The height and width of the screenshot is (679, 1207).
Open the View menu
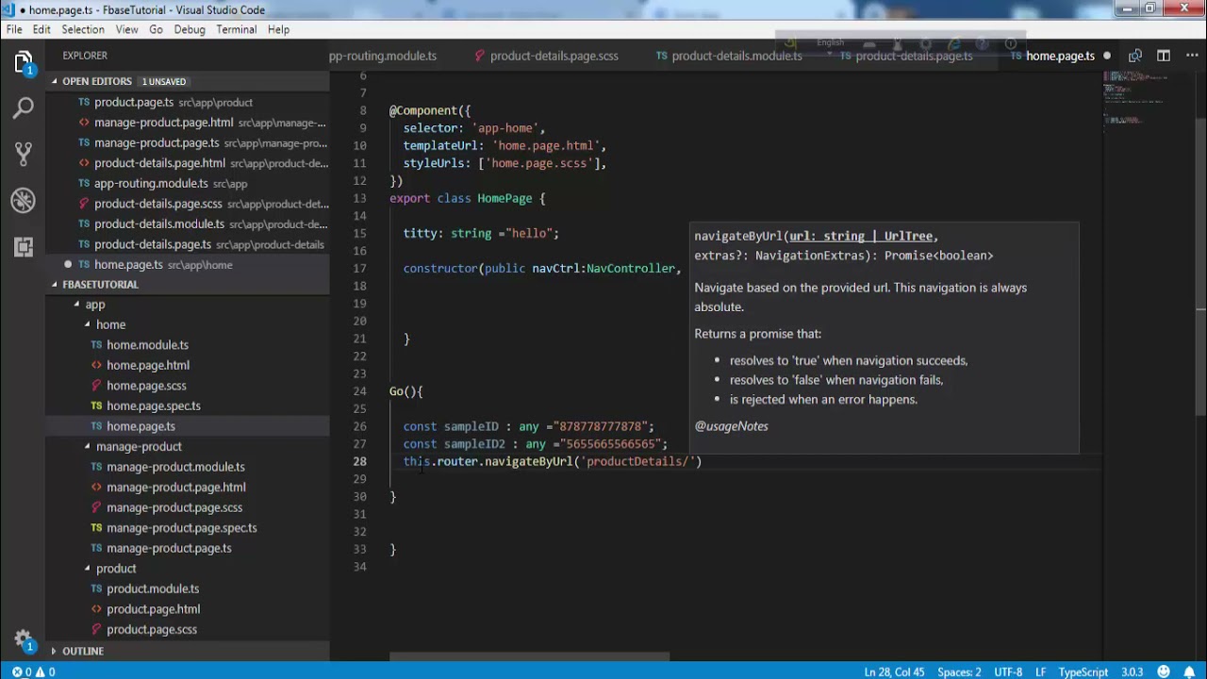click(127, 29)
